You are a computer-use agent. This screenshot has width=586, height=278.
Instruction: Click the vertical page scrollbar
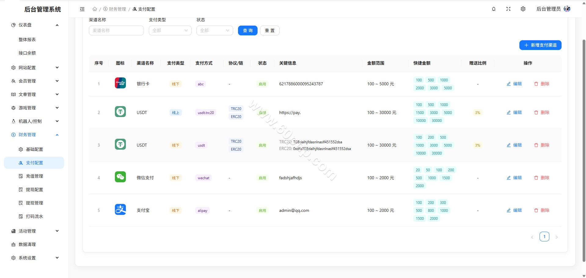tap(584, 151)
